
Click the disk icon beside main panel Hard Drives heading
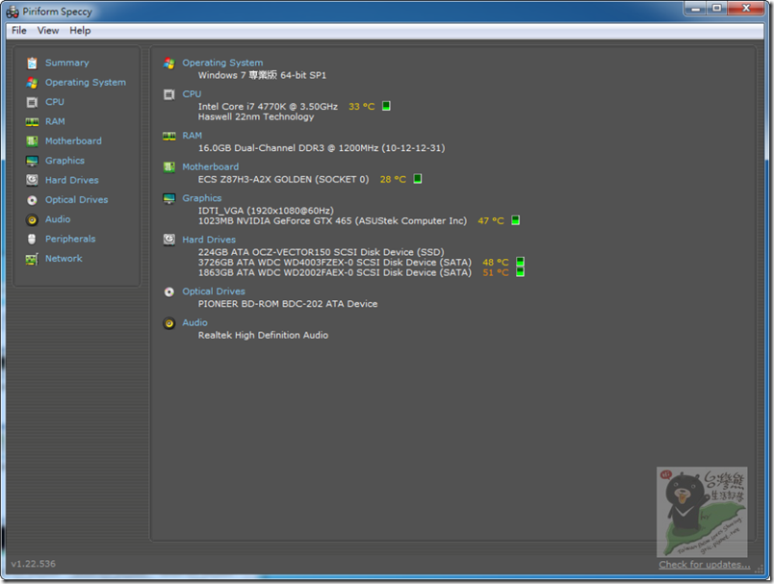coord(168,240)
